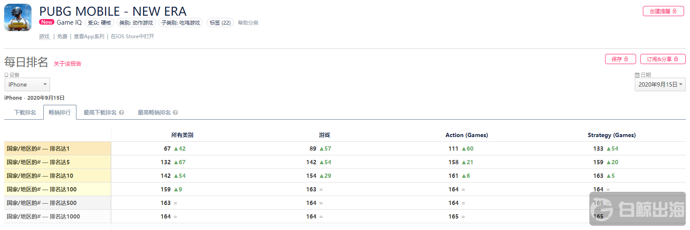The height and width of the screenshot is (230, 690).
Task: Click the 所有类别 column header
Action: [182, 135]
